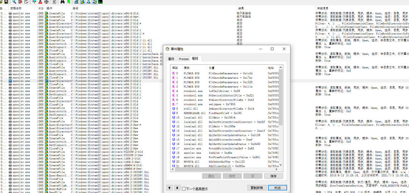409x193 pixels.
Task: Toggle the Show Network Activity icon
Action: click(88, 2)
